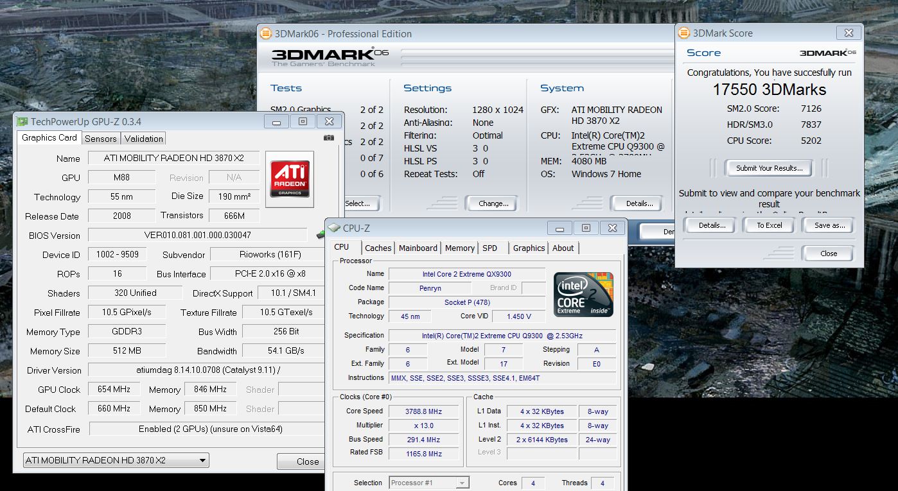The width and height of the screenshot is (898, 491).
Task: Click the Subvendor Rioworks (161F) field
Action: pyautogui.click(x=268, y=254)
